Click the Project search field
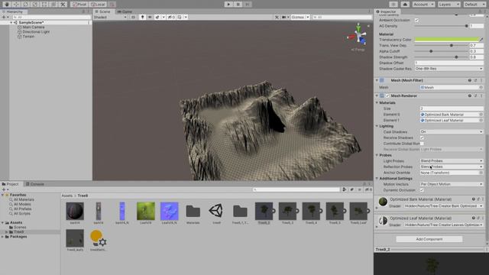 (x=296, y=189)
